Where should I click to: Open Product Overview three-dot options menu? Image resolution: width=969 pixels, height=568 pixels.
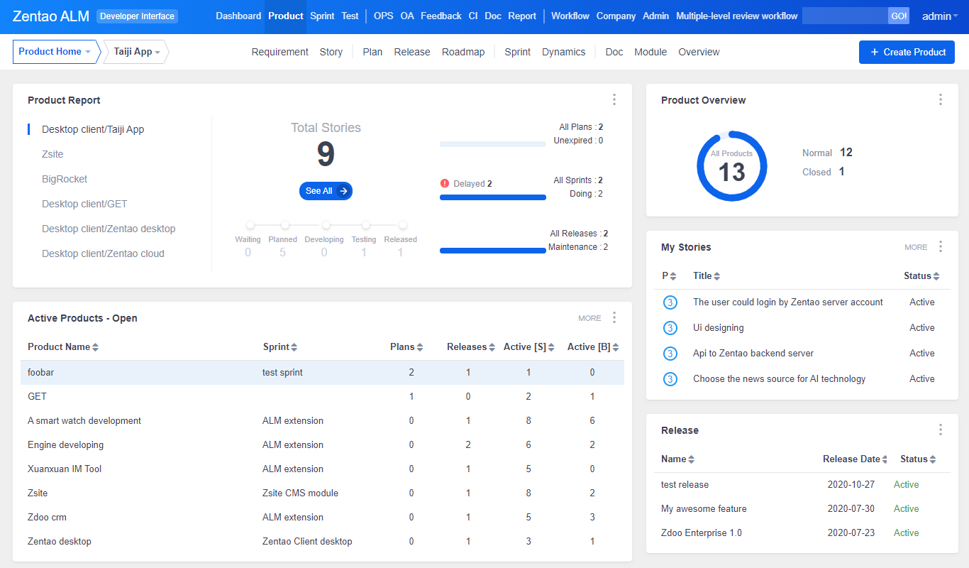coord(940,100)
